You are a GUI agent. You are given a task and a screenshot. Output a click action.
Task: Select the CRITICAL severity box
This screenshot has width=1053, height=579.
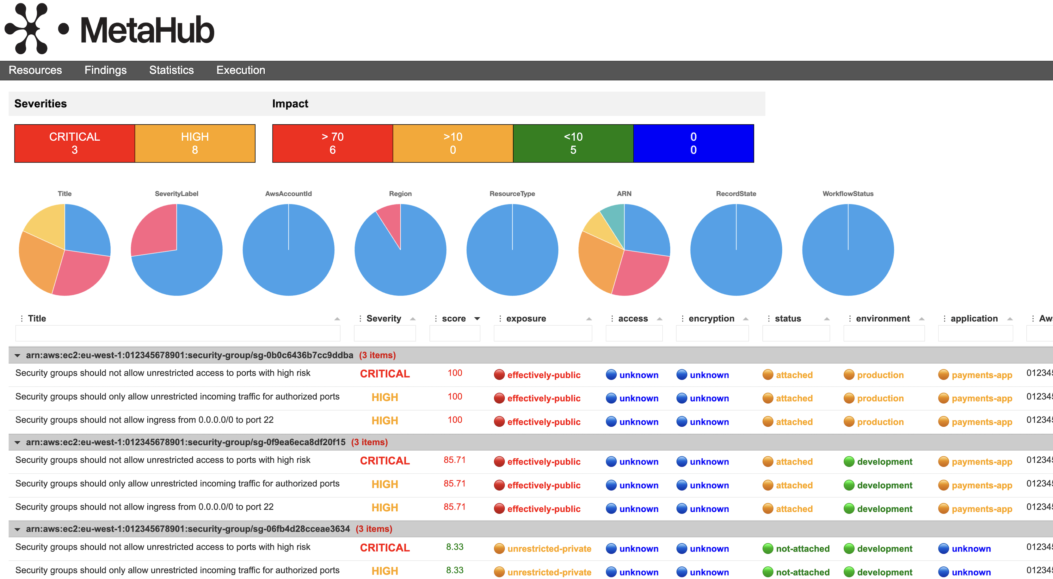[74, 143]
